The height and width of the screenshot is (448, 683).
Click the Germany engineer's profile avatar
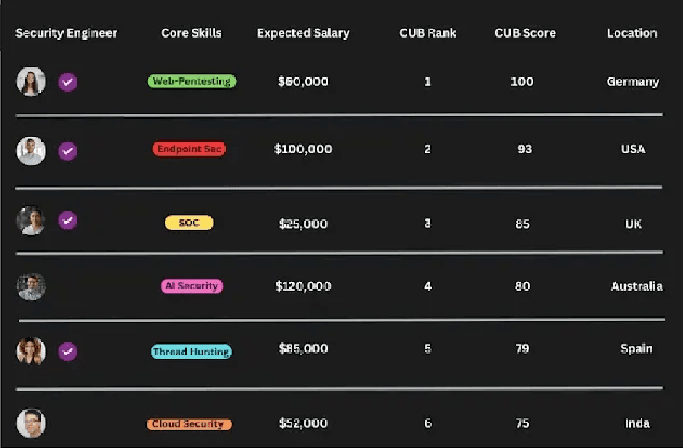(x=31, y=81)
